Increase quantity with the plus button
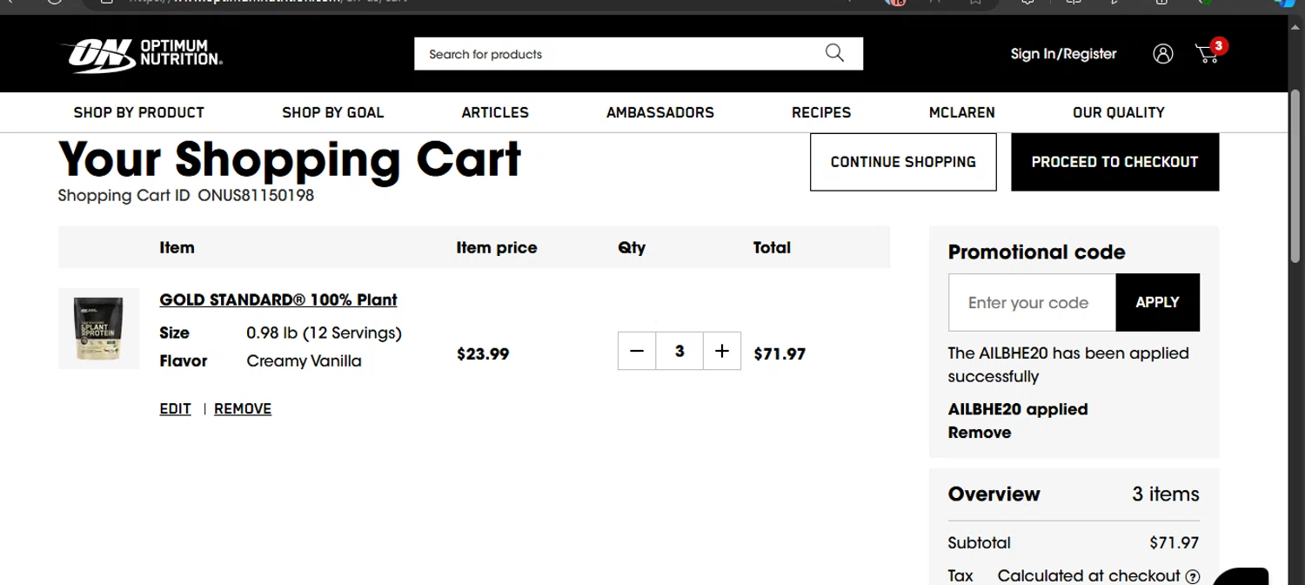Viewport: 1305px width, 585px height. pos(721,351)
